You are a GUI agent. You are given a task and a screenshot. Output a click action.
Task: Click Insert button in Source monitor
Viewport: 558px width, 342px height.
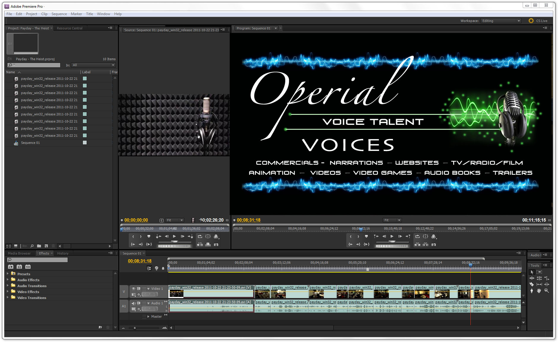coord(200,244)
